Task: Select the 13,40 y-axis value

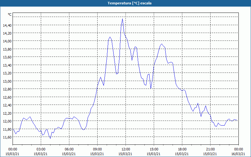Action: [7, 65]
